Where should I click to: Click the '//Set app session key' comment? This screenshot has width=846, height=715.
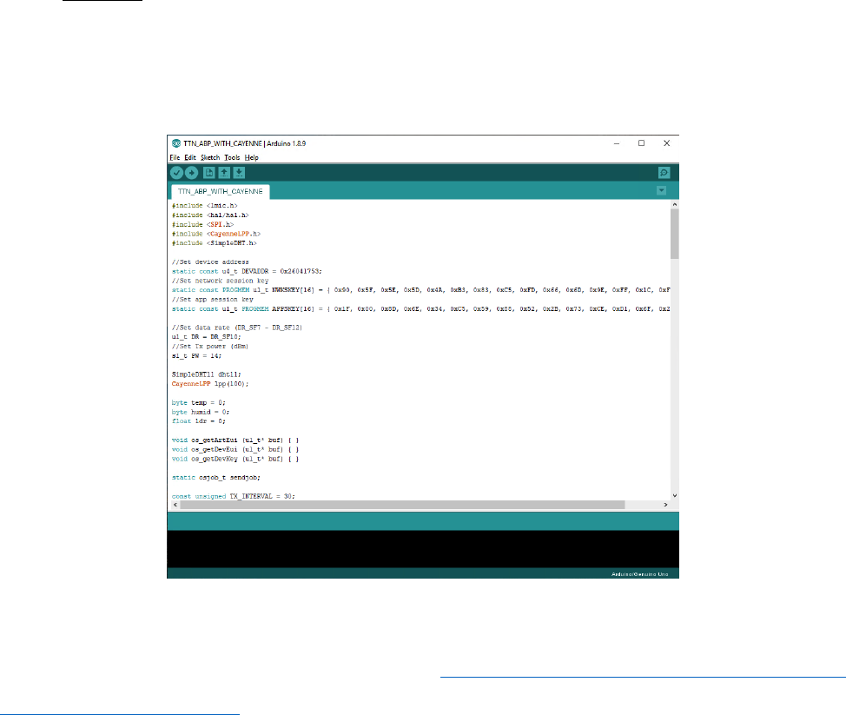(213, 300)
